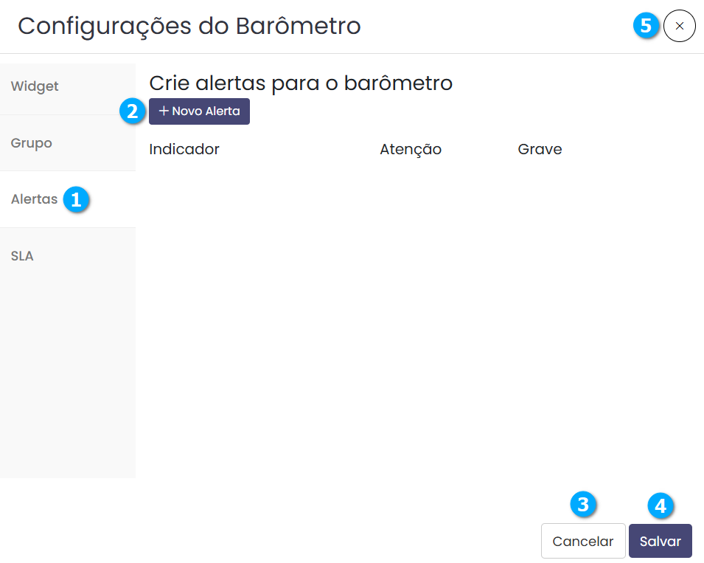The width and height of the screenshot is (704, 563).
Task: Click the 'Crie alertas para o barômetro' heading
Action: click(x=301, y=83)
